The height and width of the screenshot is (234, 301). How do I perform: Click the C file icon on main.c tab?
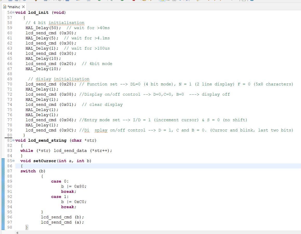[x=5, y=7]
